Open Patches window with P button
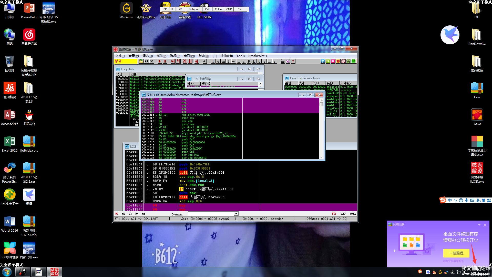 249,61
